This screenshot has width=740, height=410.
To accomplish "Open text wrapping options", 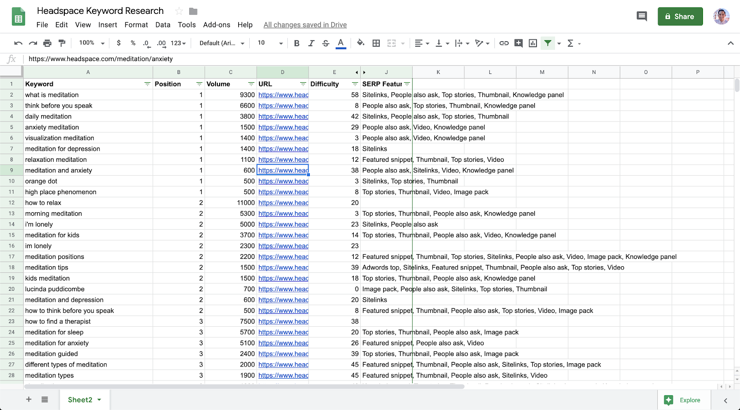I will tap(462, 43).
